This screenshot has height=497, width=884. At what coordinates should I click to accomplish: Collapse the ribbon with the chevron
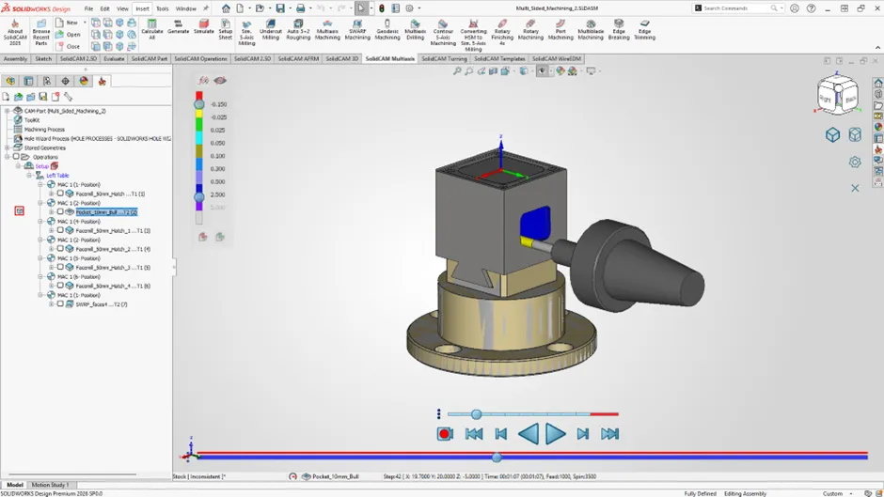(877, 48)
